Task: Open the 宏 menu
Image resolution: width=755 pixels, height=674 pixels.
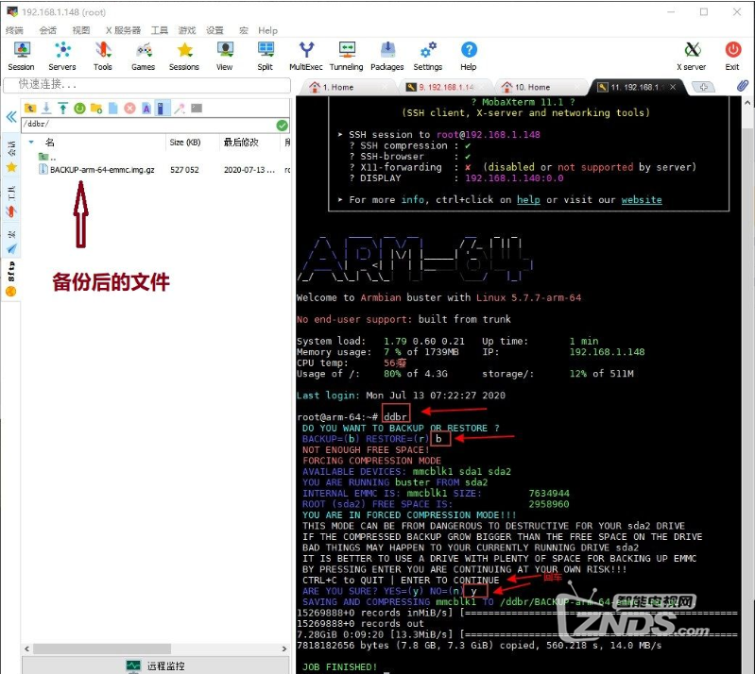Action: [x=244, y=30]
